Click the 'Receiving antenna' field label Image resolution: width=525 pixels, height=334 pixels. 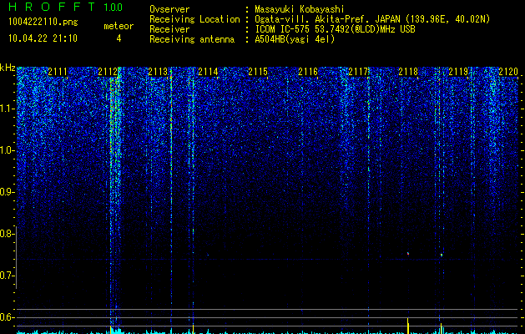(x=192, y=39)
